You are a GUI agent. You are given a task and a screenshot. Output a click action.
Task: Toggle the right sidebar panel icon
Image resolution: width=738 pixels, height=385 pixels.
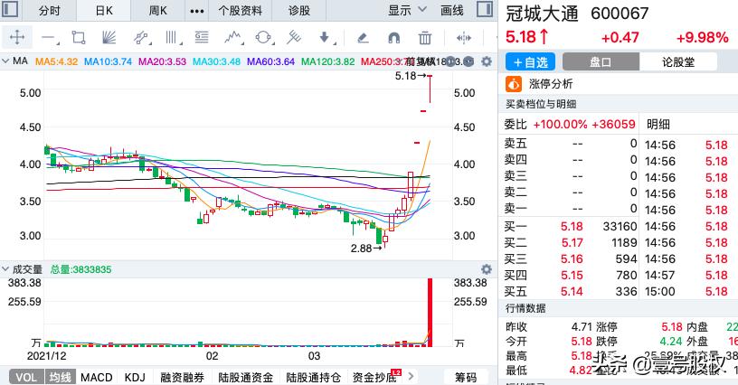485,9
